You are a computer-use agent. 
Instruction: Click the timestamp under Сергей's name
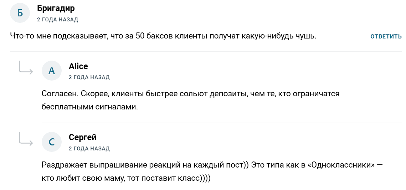click(x=89, y=149)
